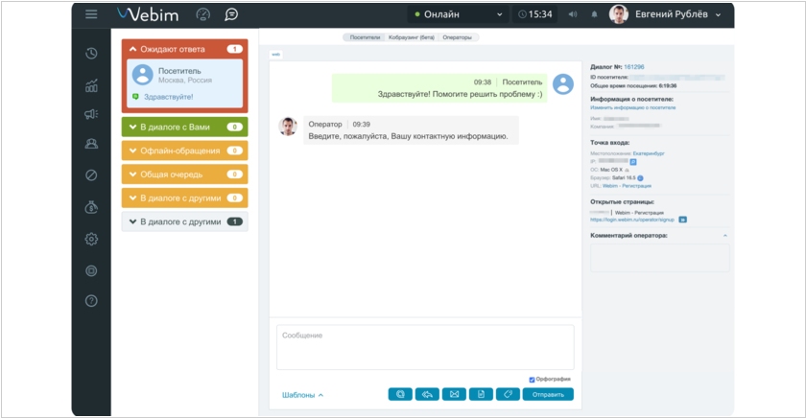Open the Онлайн status dropdown
The height and width of the screenshot is (418, 806).
[x=457, y=14]
